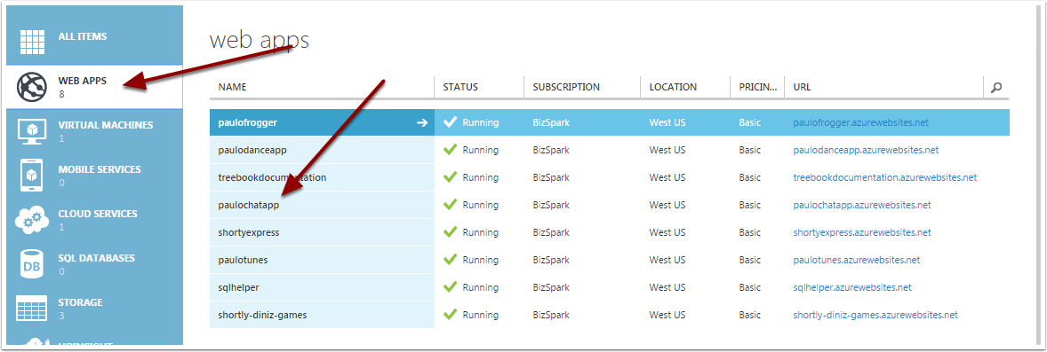Click the green check for treebookdocumentation
Viewport: 1047px width, 352px height.
pyautogui.click(x=450, y=176)
